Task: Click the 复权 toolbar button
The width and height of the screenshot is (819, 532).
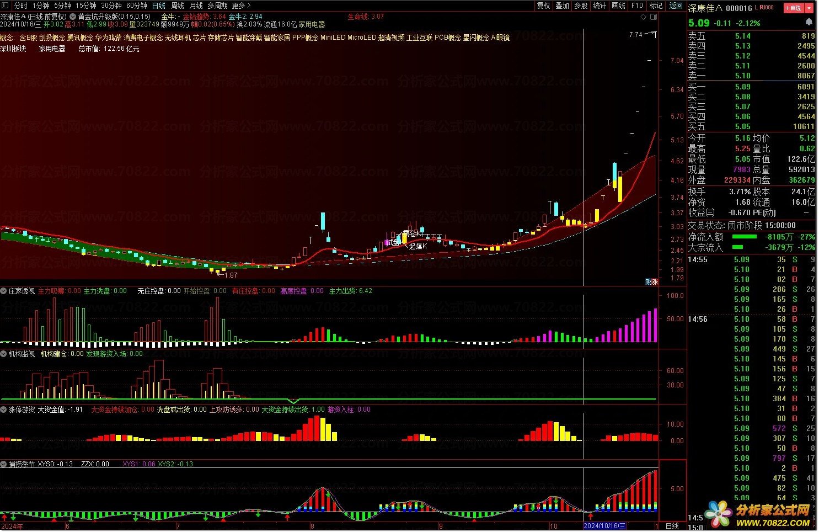Action: coord(543,6)
